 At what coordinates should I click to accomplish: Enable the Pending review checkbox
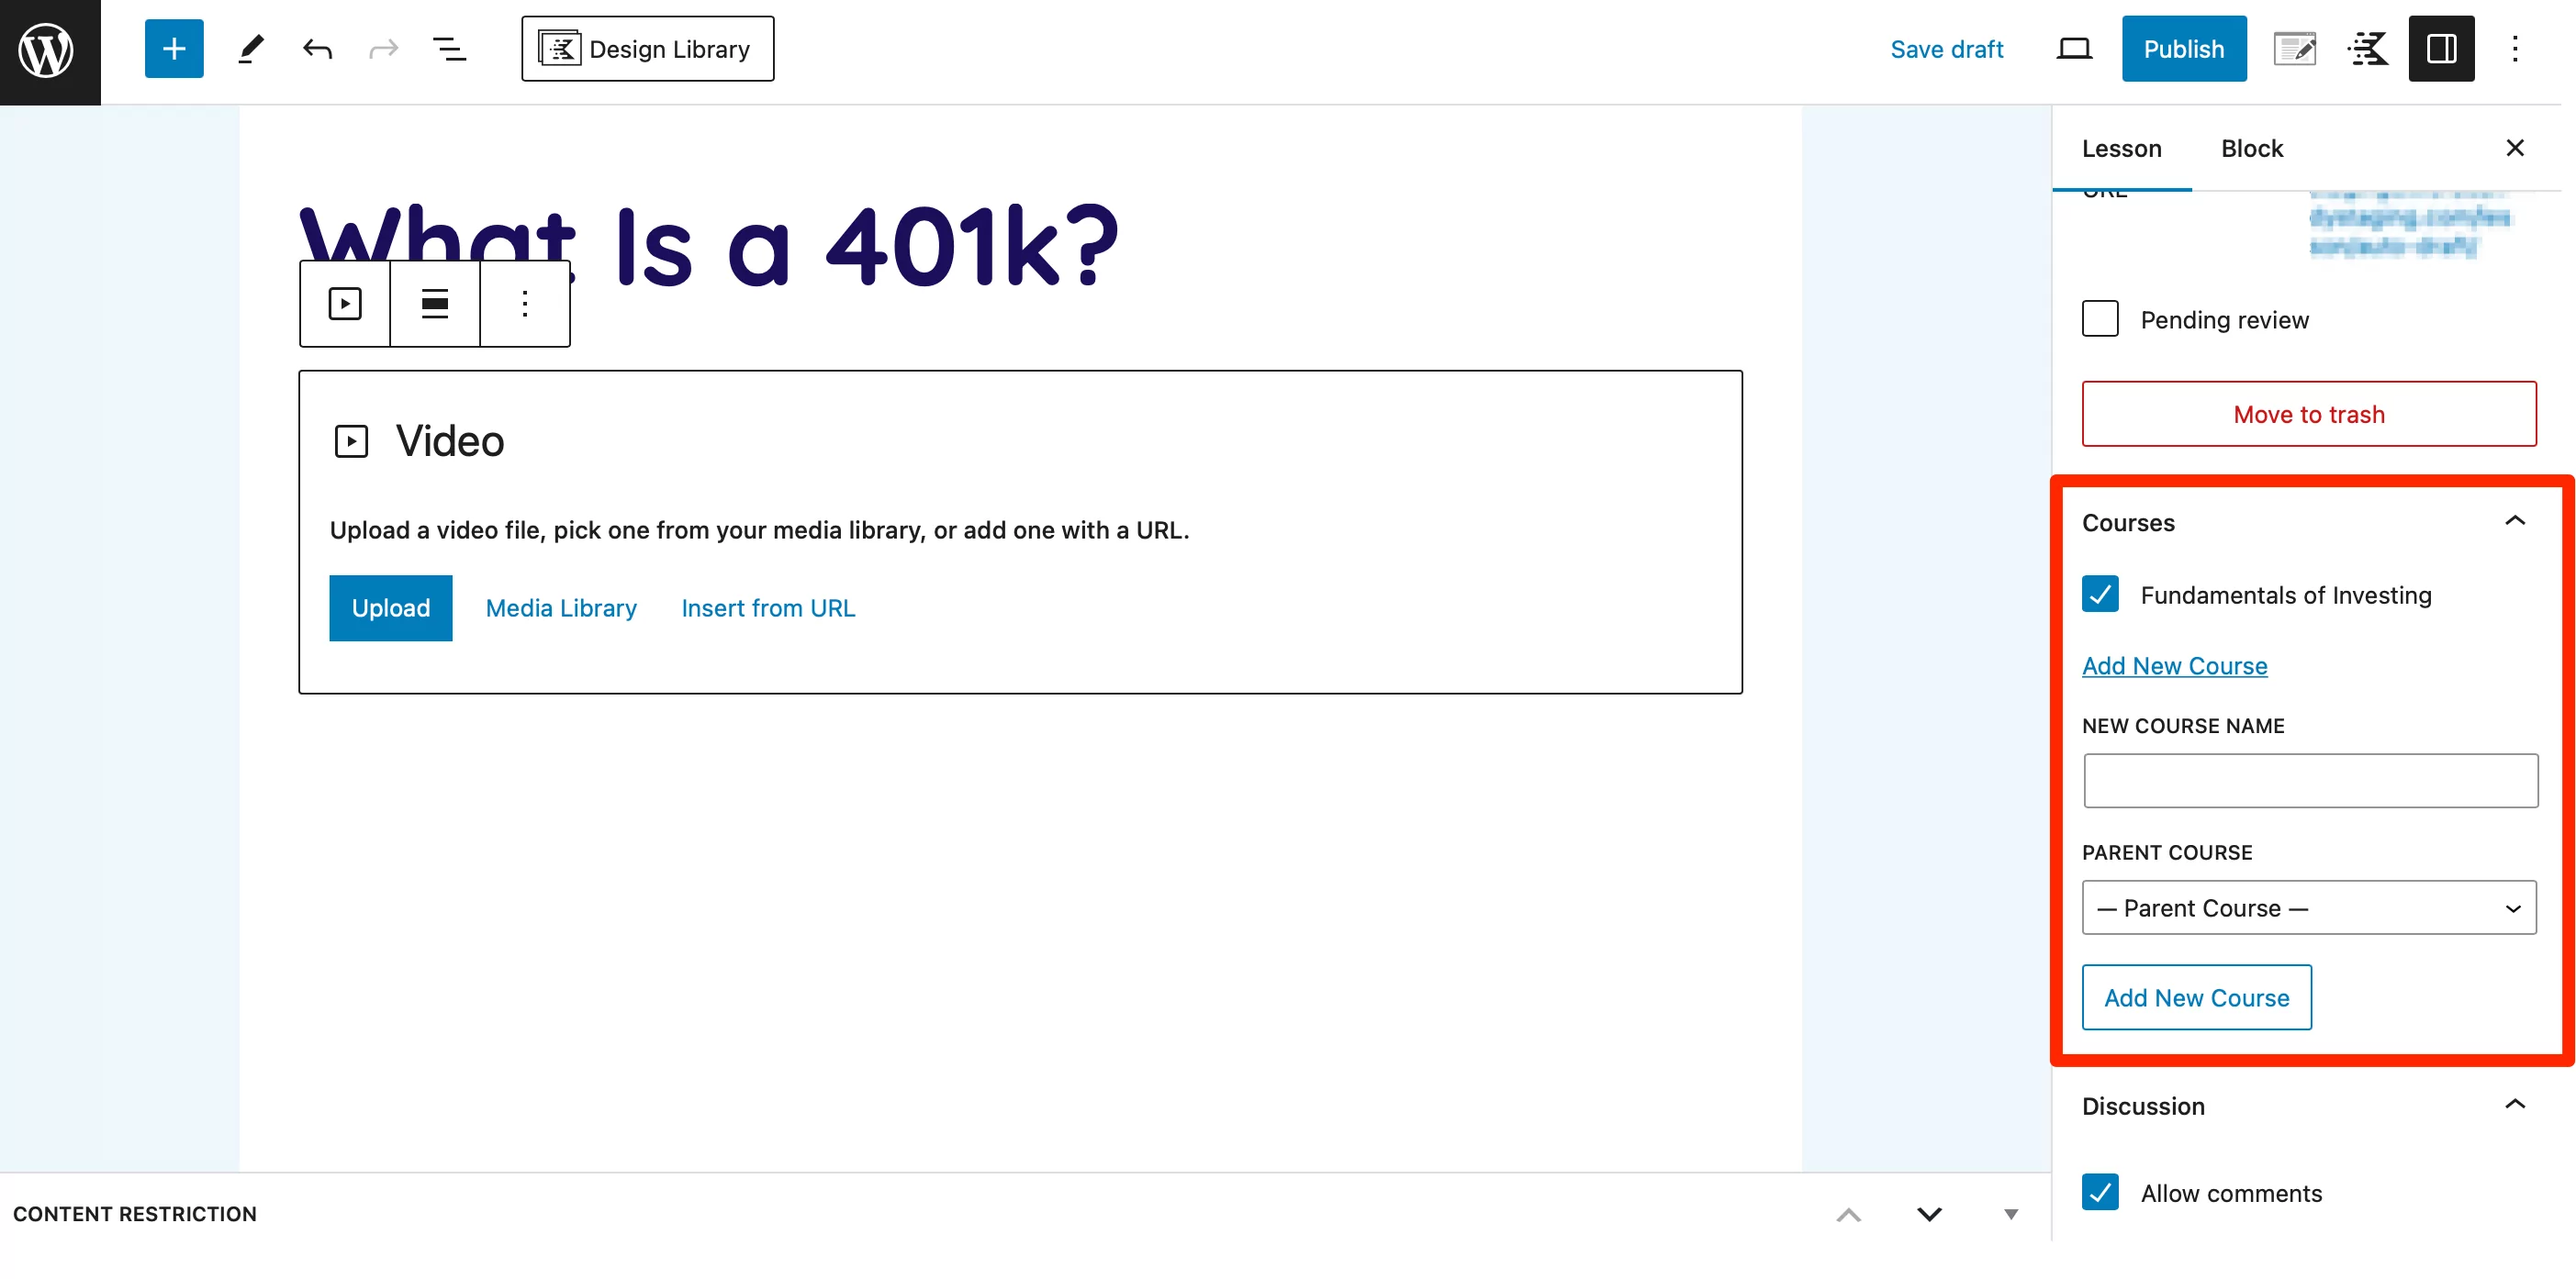coord(2101,318)
